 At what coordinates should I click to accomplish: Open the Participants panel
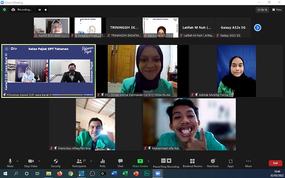pos(79,162)
